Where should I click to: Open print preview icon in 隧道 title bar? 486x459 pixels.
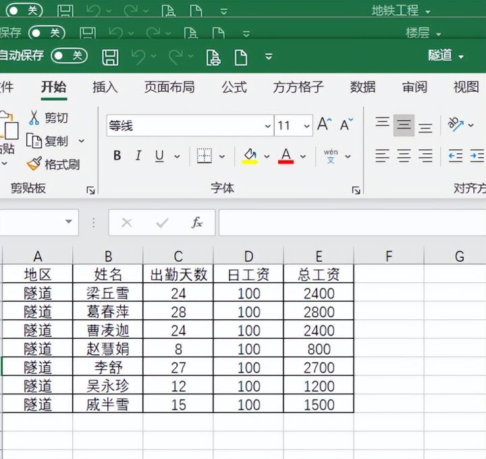[x=213, y=57]
